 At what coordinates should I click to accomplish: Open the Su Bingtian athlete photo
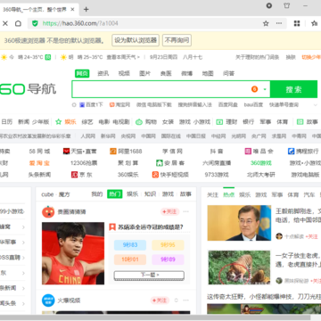click(73, 253)
